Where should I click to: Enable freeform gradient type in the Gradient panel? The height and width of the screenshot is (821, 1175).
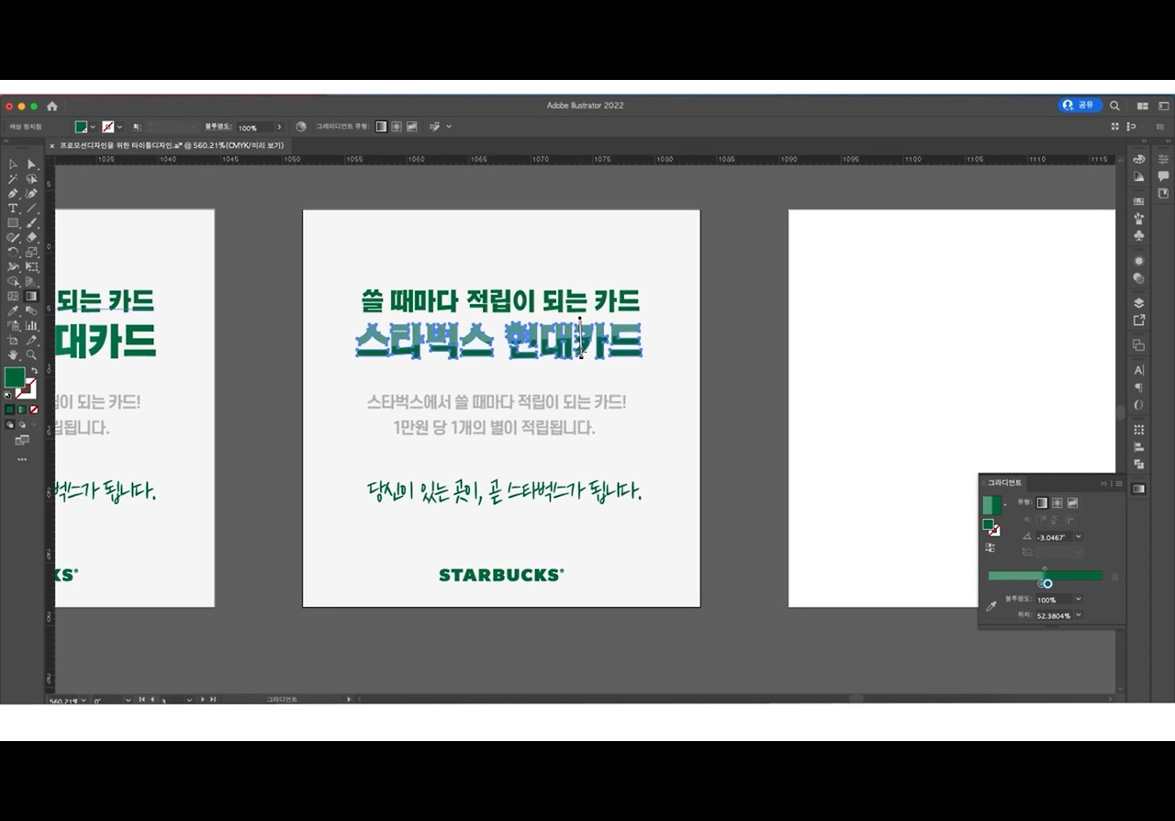[x=1072, y=503]
